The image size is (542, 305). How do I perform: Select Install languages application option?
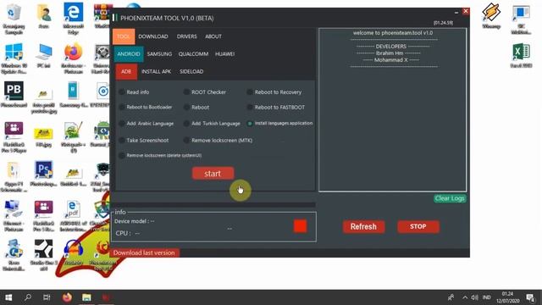click(279, 123)
